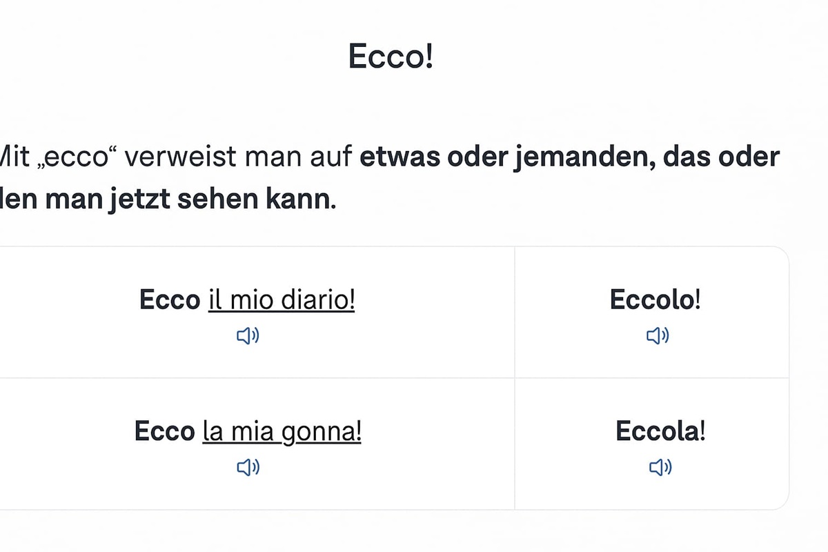
Task: Play audio for "Ecco il mio diario!"
Action: (x=248, y=336)
